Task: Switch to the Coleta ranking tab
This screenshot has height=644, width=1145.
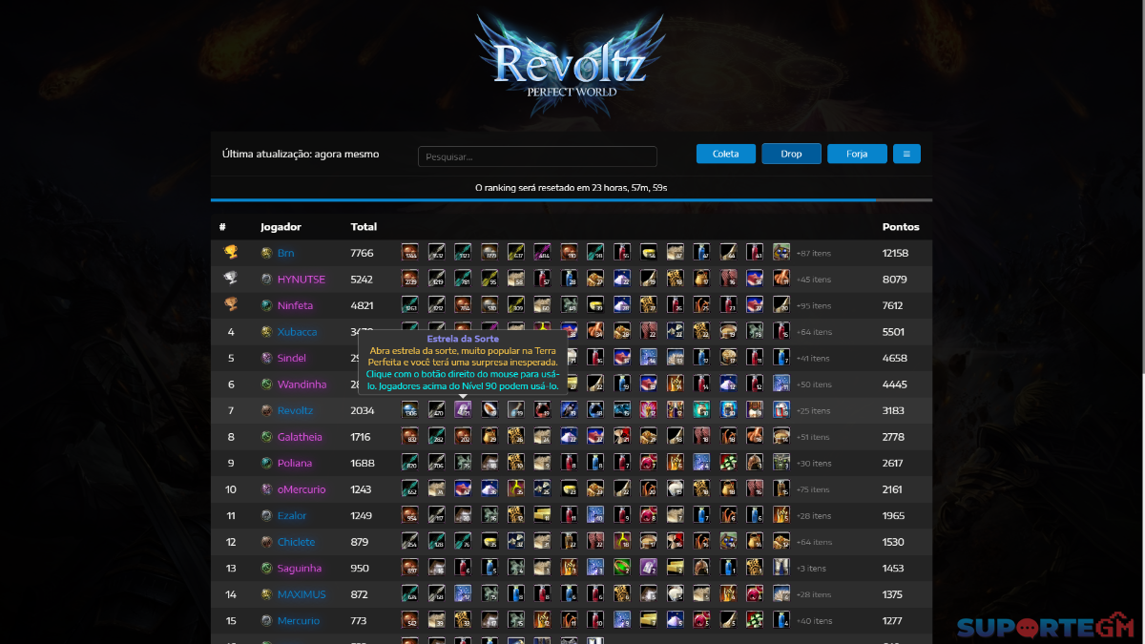Action: [726, 154]
